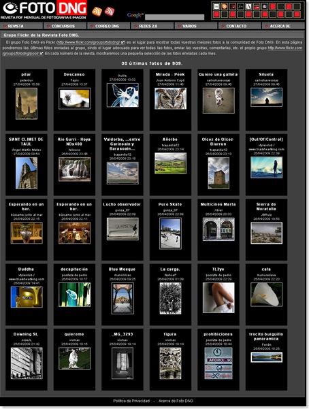The width and height of the screenshot is (309, 409).
Task: Open the 'Valdorba' clouds thumbnail
Action: tap(123, 173)
